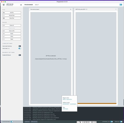Screen dimensions: 124x123
Task: Click the Add file button
Action: pyautogui.click(x=12, y=13)
